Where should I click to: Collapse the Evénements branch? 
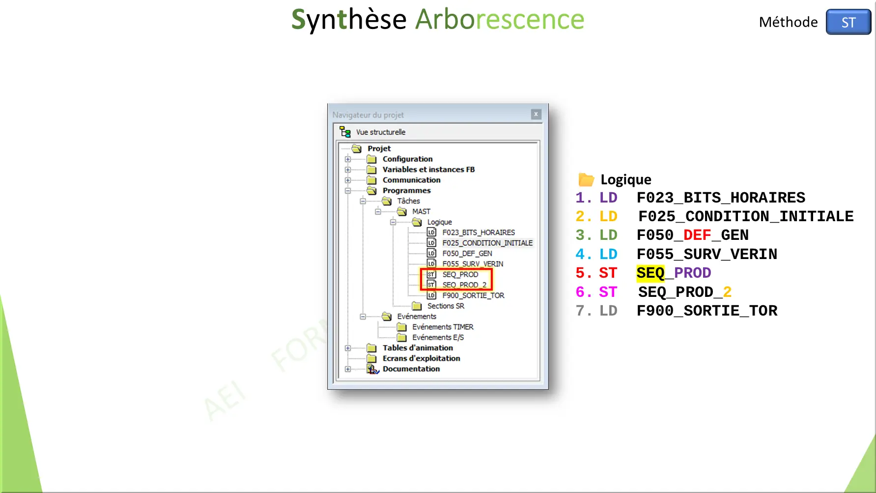click(362, 316)
